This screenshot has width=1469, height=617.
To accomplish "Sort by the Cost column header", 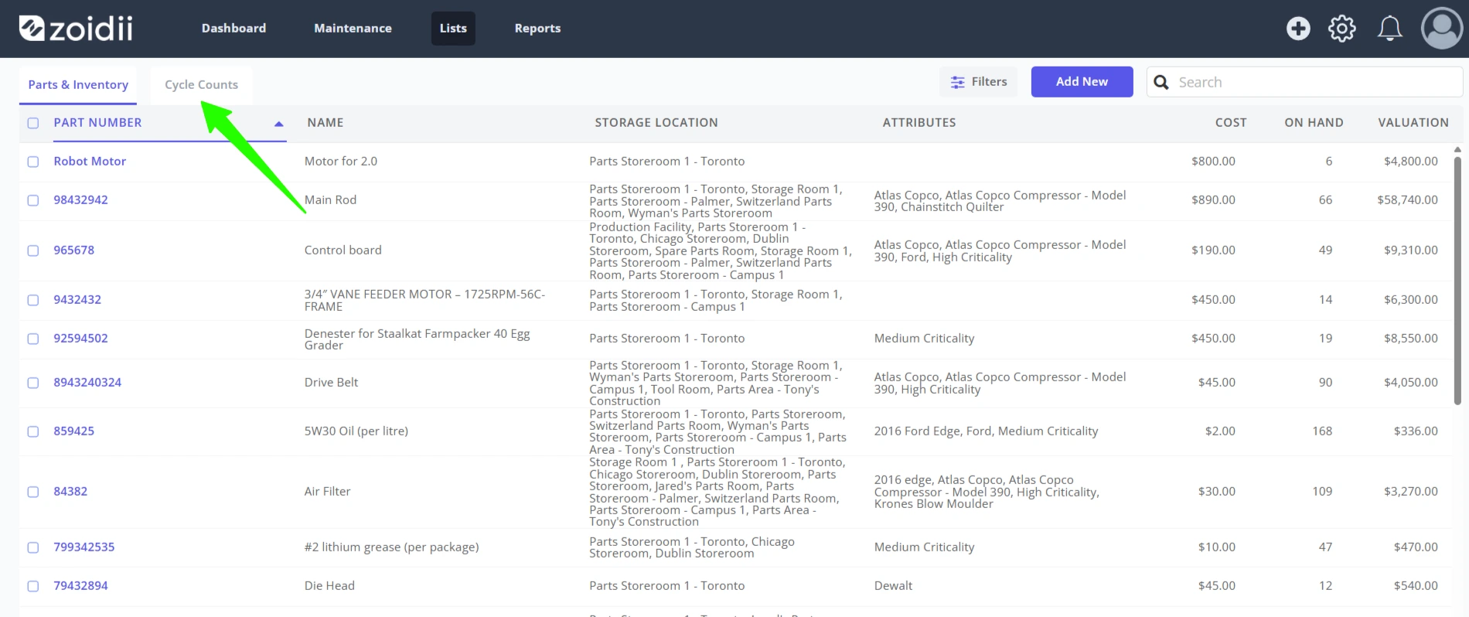I will tap(1231, 122).
